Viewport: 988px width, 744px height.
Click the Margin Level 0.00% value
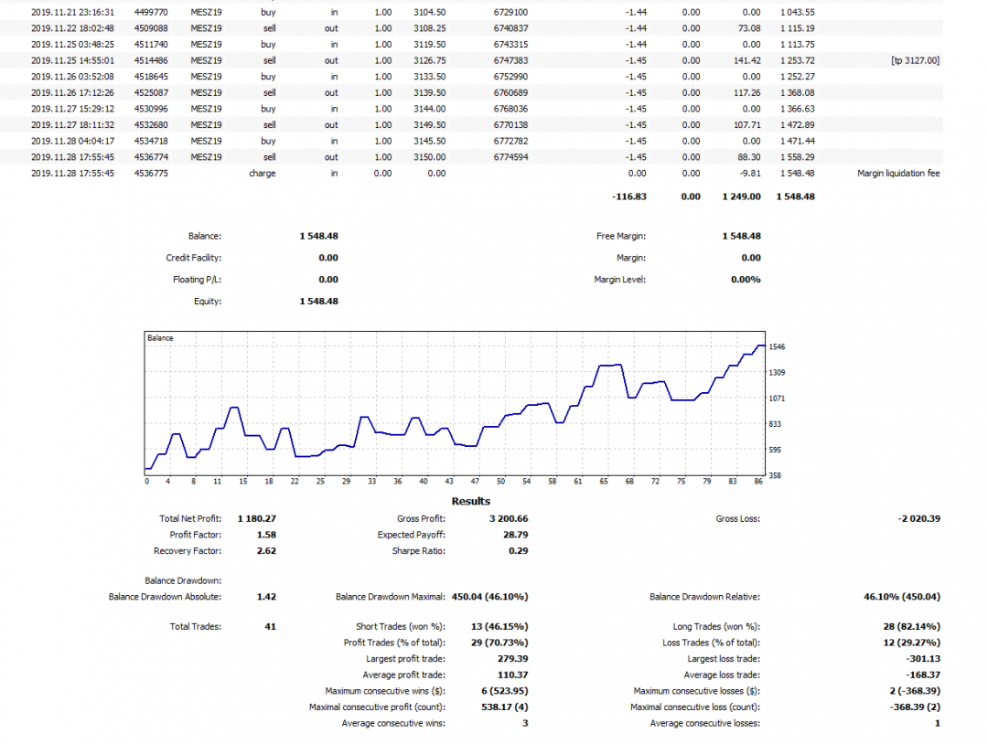[x=746, y=280]
